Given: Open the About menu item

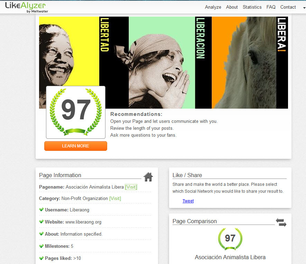Looking at the screenshot, I should [x=232, y=7].
